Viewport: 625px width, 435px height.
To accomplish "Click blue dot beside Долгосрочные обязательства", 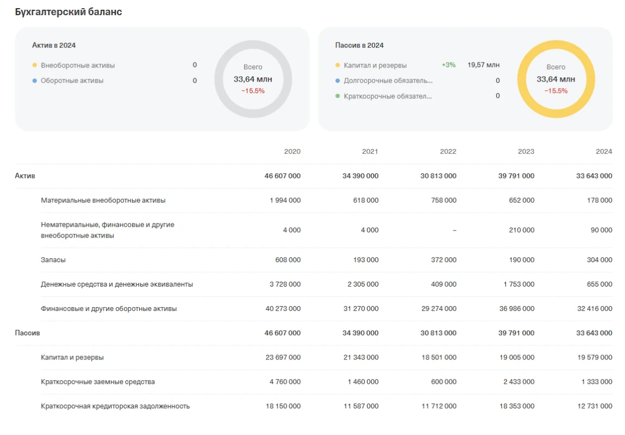I will tap(337, 81).
